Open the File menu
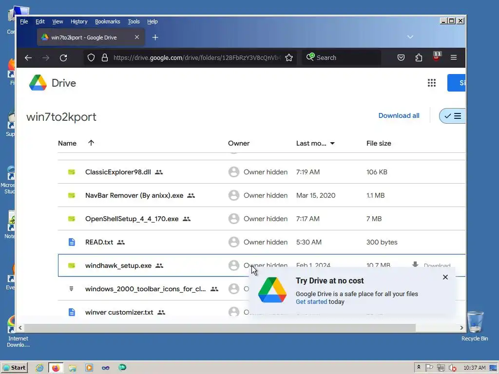 coord(24,21)
